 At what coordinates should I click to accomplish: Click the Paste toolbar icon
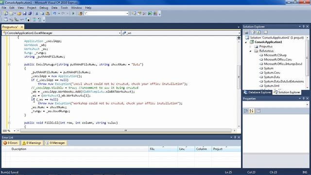[x=48, y=14]
